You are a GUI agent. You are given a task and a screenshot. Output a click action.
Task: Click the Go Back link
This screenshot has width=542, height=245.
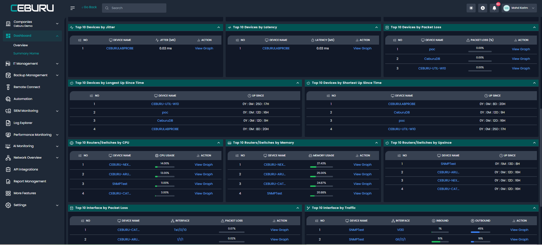(x=89, y=7)
